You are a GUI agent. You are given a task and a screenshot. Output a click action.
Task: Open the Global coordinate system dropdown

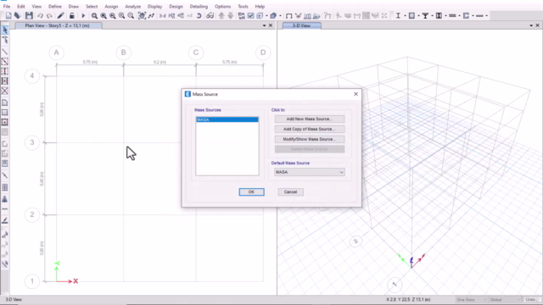[x=505, y=299]
